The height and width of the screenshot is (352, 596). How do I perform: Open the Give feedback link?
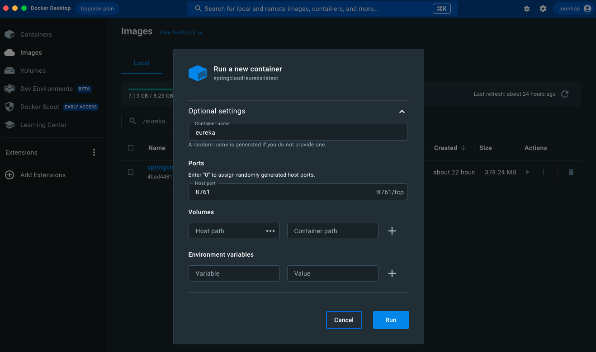coord(178,33)
